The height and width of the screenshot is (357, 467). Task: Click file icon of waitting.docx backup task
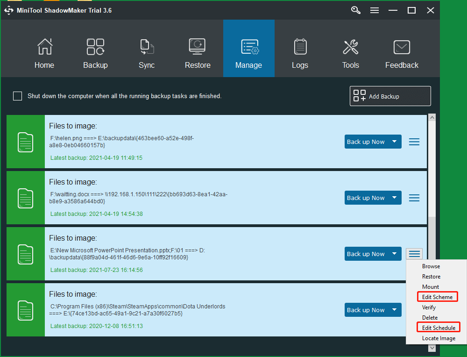point(25,198)
